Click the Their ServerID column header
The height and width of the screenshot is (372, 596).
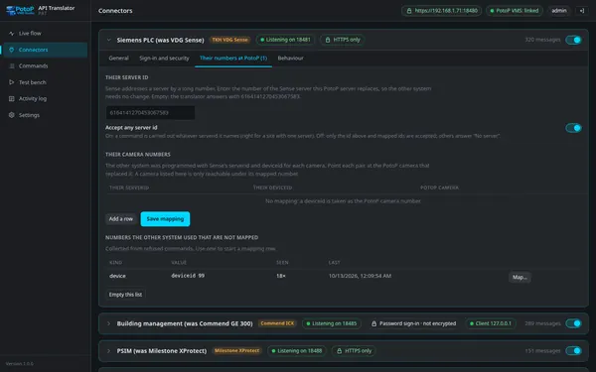coord(129,187)
